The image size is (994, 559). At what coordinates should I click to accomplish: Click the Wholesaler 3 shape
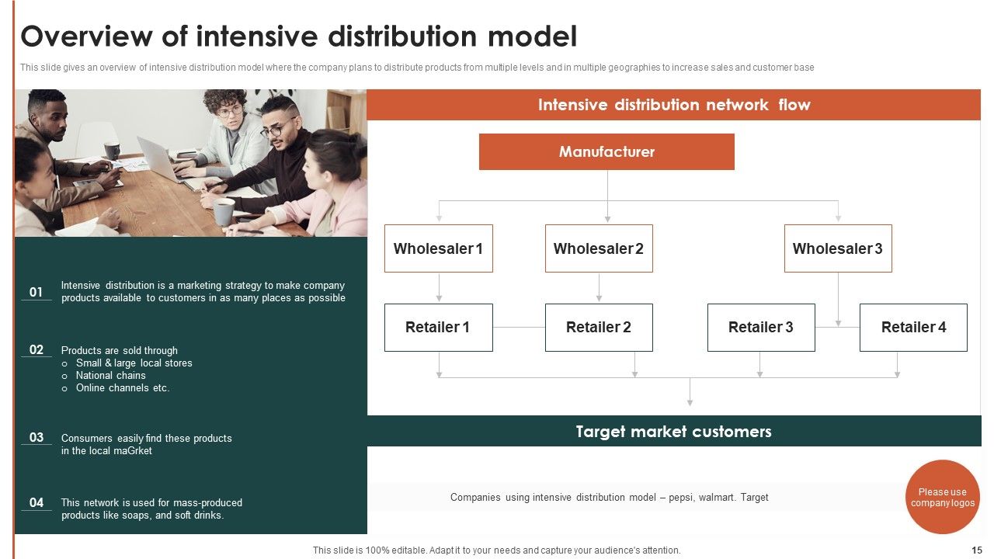point(838,248)
